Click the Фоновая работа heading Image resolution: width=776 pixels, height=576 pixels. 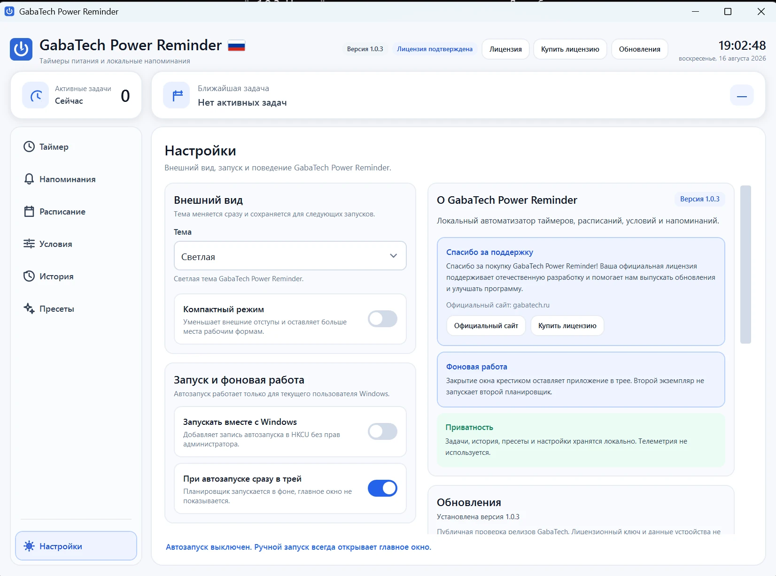[x=476, y=367]
